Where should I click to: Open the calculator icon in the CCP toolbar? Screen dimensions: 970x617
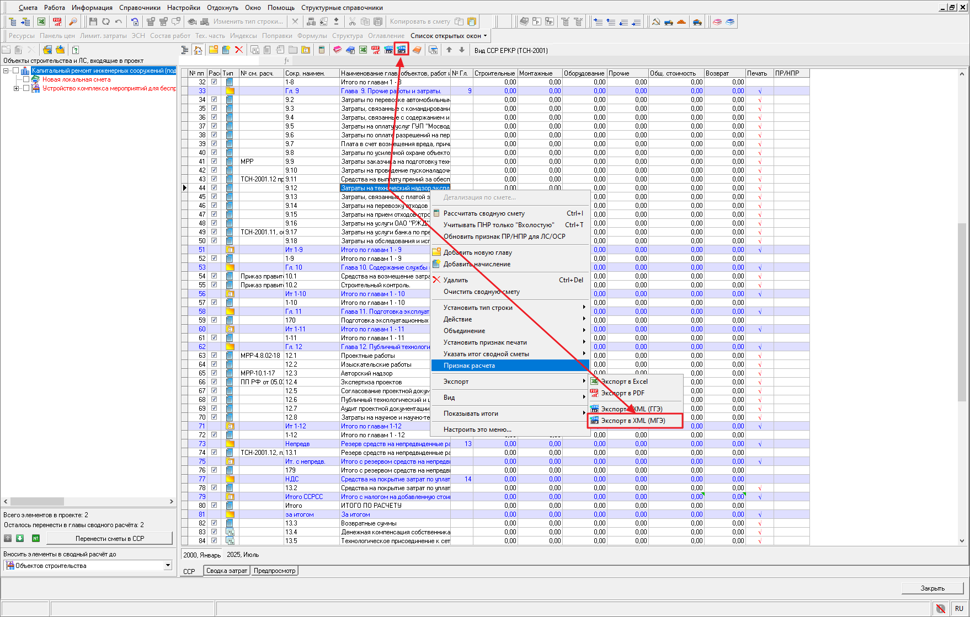click(x=322, y=50)
